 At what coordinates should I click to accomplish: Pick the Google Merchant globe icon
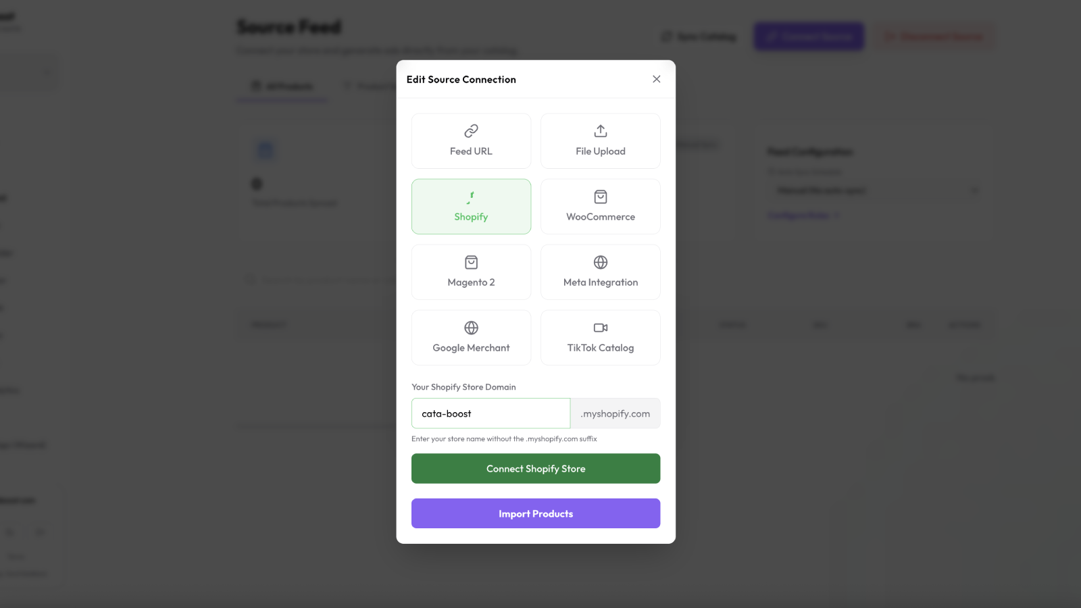[471, 328]
